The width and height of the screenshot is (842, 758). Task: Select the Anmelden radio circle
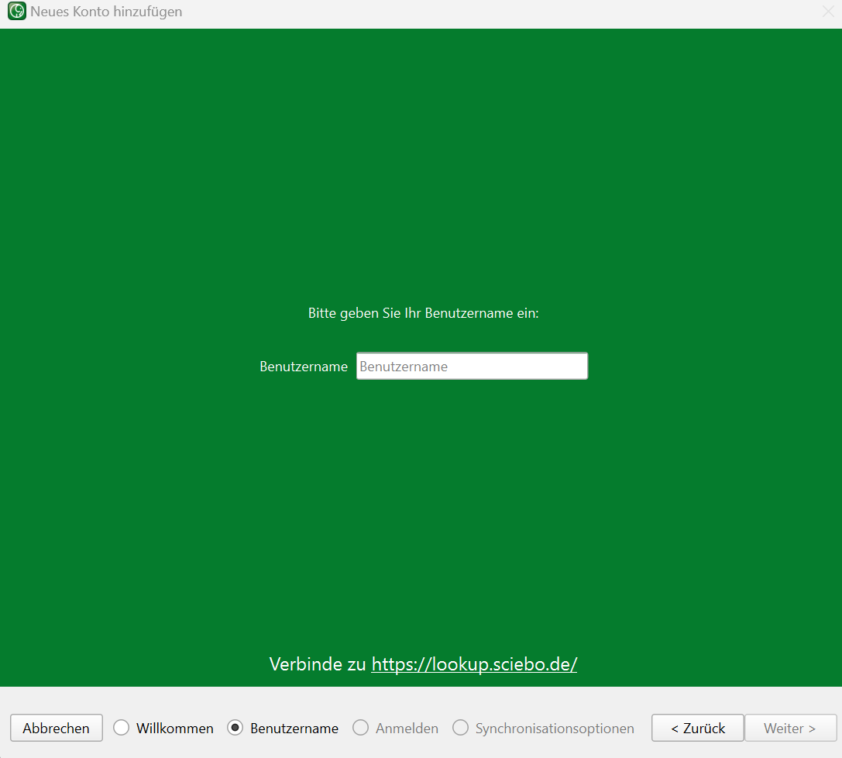point(360,728)
